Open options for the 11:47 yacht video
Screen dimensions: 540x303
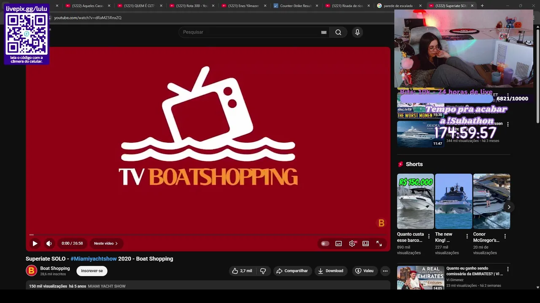pyautogui.click(x=508, y=125)
